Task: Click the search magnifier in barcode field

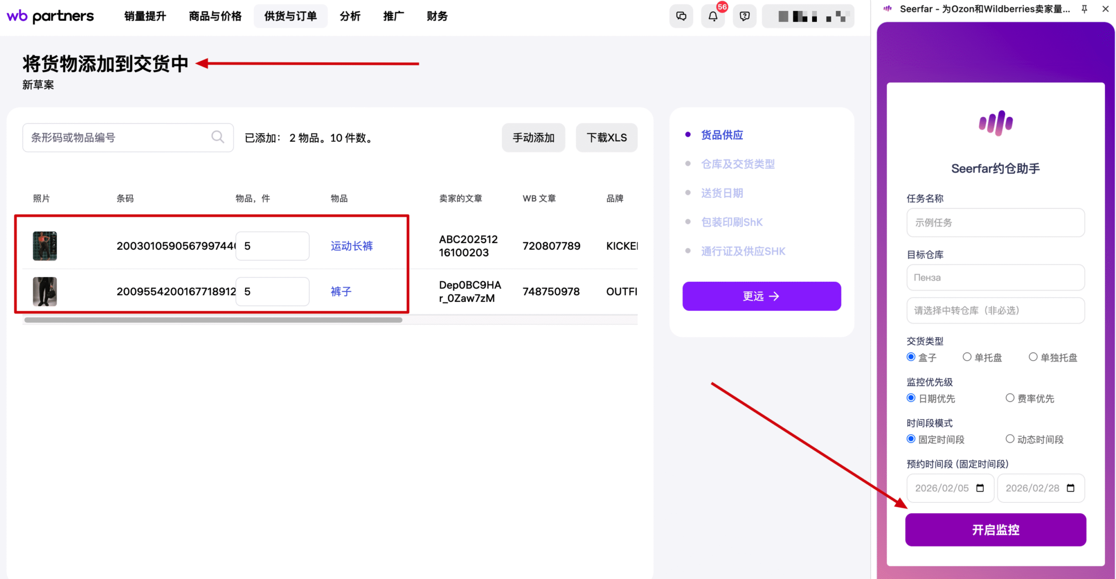Action: (x=218, y=137)
